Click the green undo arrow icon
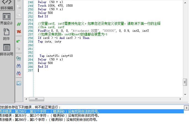The height and width of the screenshot is (139, 189). click(x=19, y=41)
